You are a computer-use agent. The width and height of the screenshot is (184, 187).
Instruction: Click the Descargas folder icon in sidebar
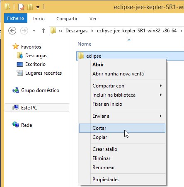coord(20,56)
